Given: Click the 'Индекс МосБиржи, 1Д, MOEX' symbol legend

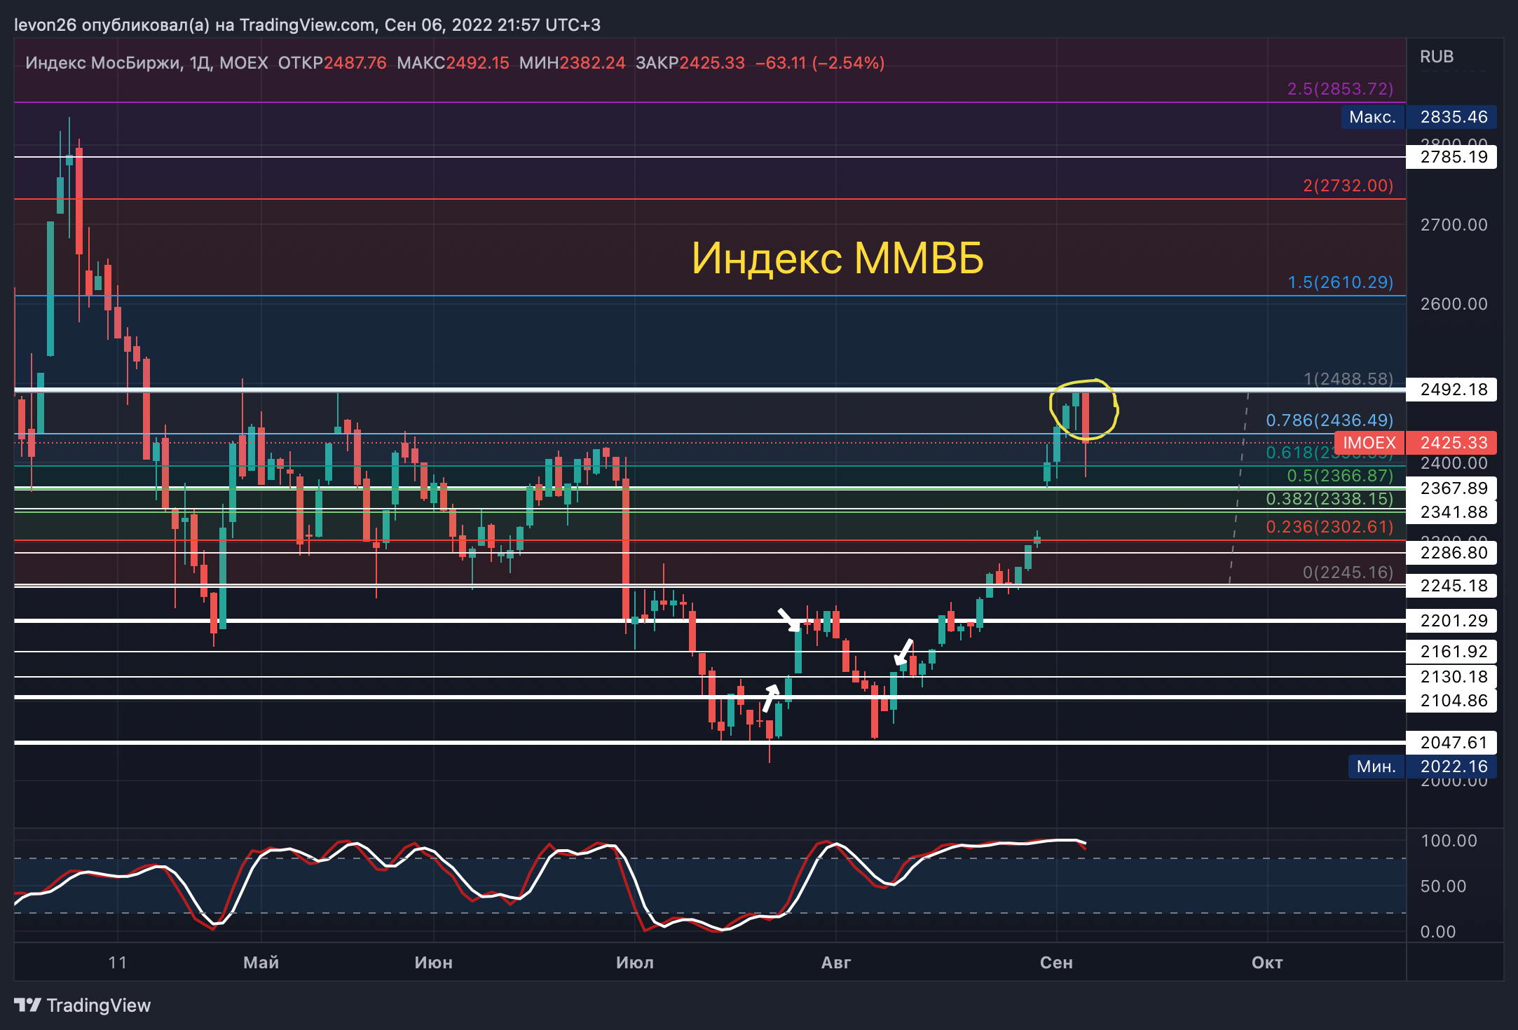Looking at the screenshot, I should coord(146,63).
